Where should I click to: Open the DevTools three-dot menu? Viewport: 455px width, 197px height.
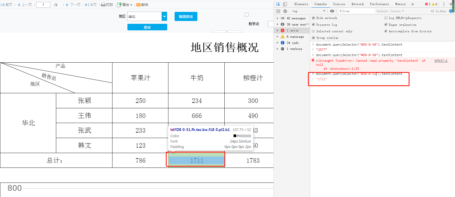pyautogui.click(x=444, y=4)
